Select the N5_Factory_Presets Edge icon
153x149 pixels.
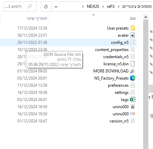pos(133,78)
